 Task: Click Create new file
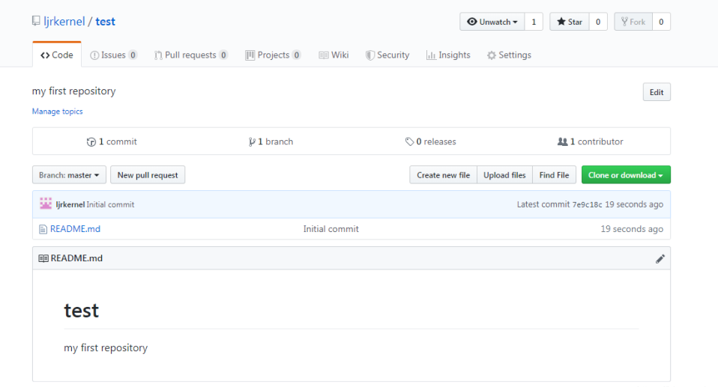pos(443,174)
